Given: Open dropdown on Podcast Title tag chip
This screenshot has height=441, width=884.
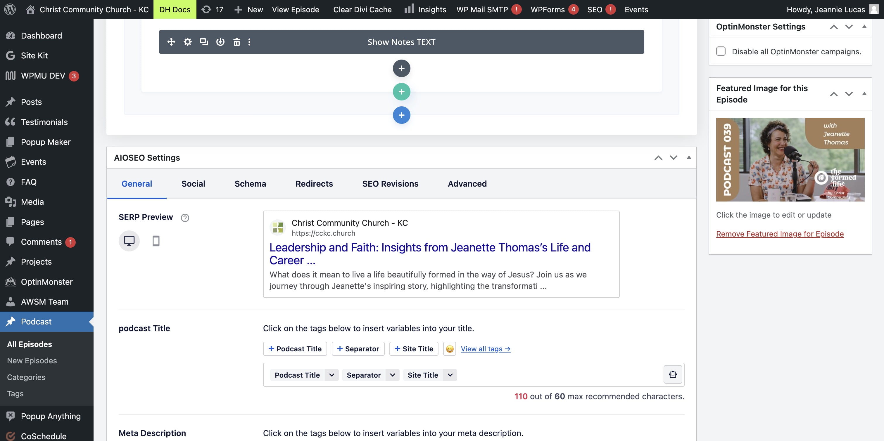Looking at the screenshot, I should click(x=331, y=375).
